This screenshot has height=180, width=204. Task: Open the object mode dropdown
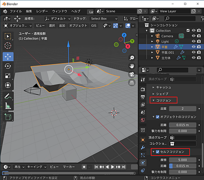pyautogui.click(x=18, y=26)
